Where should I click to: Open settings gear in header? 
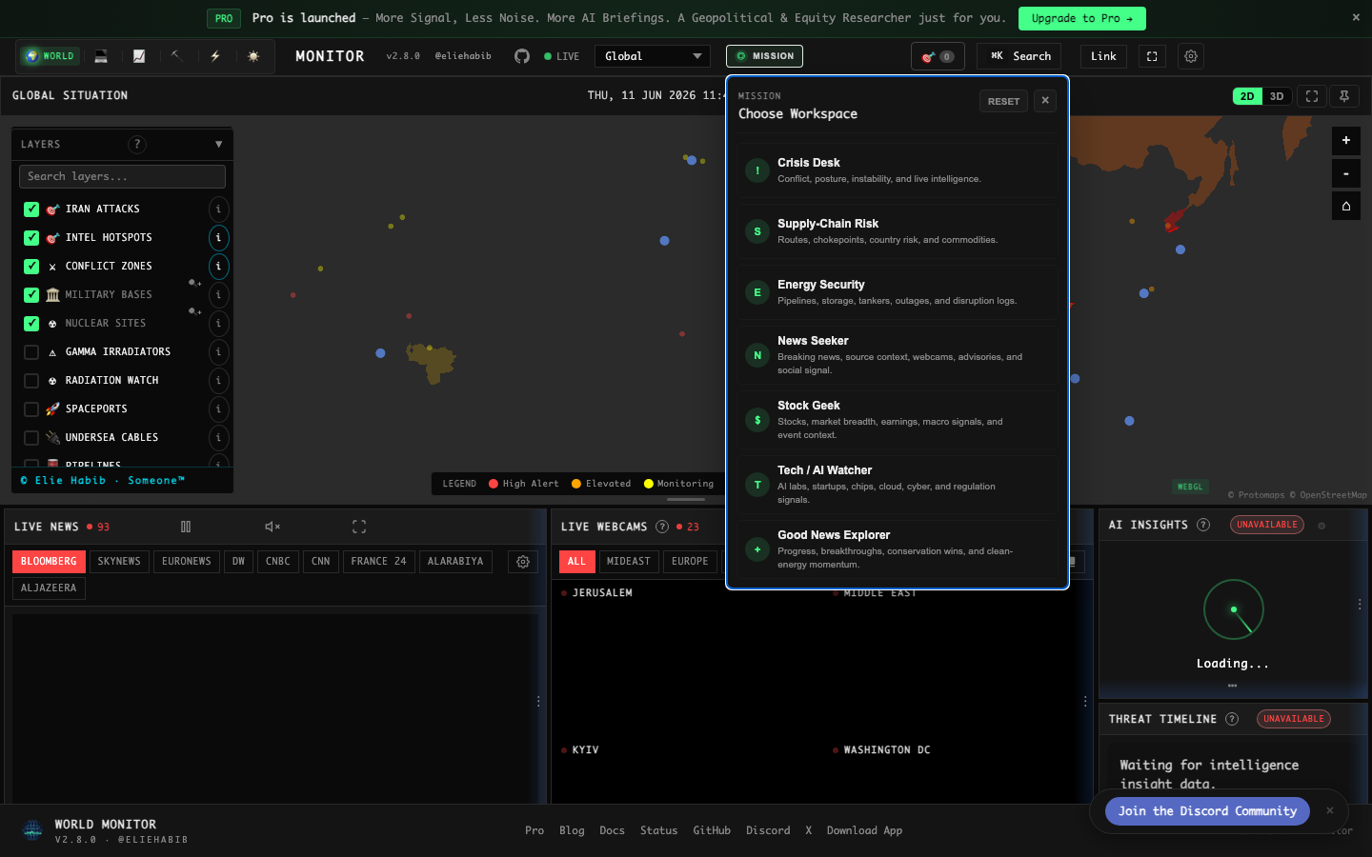(x=1191, y=56)
